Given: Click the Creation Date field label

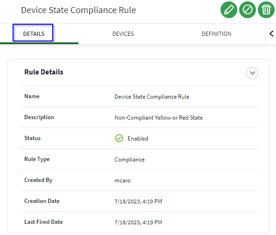Looking at the screenshot, I should (x=42, y=201).
